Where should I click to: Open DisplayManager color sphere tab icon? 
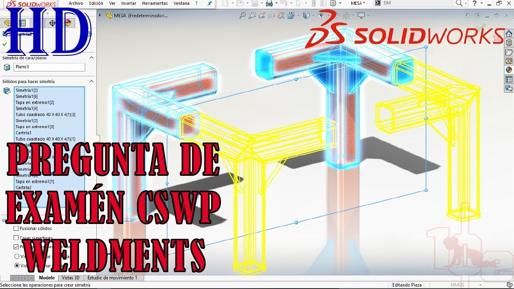click(67, 23)
